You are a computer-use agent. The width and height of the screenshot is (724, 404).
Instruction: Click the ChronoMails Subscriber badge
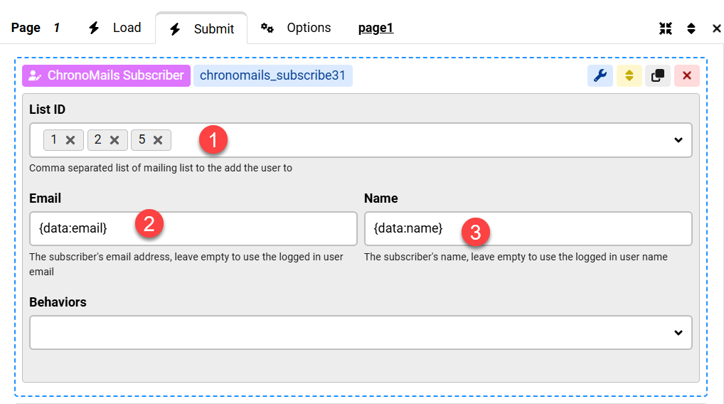coord(106,75)
